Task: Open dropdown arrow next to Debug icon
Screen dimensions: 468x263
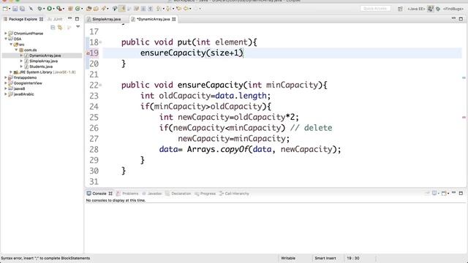Action: pos(44,9)
